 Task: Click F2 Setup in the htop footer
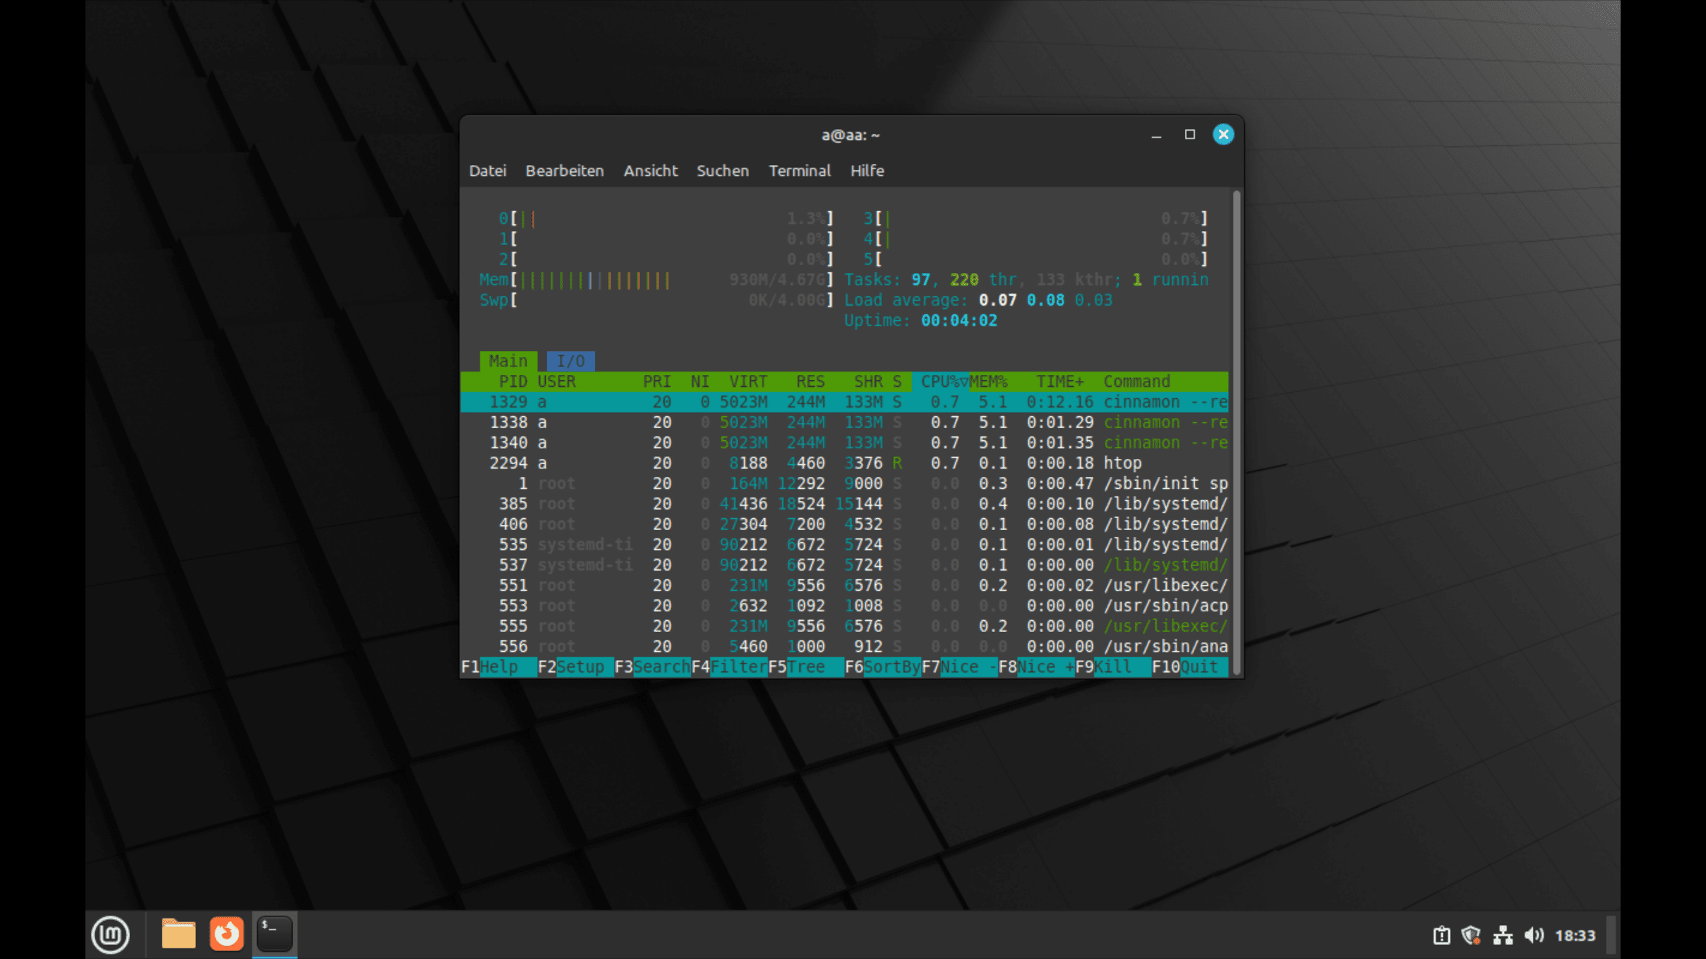click(x=575, y=667)
